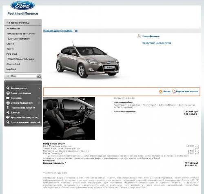Image resolution: width=204 pixels, height=194 pixels.
Task: Open the Услуги menu item
Action: (10, 49)
